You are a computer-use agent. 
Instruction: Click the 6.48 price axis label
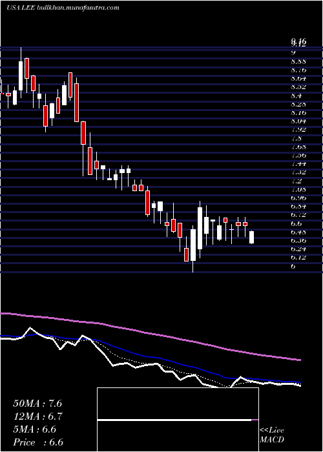(x=298, y=232)
